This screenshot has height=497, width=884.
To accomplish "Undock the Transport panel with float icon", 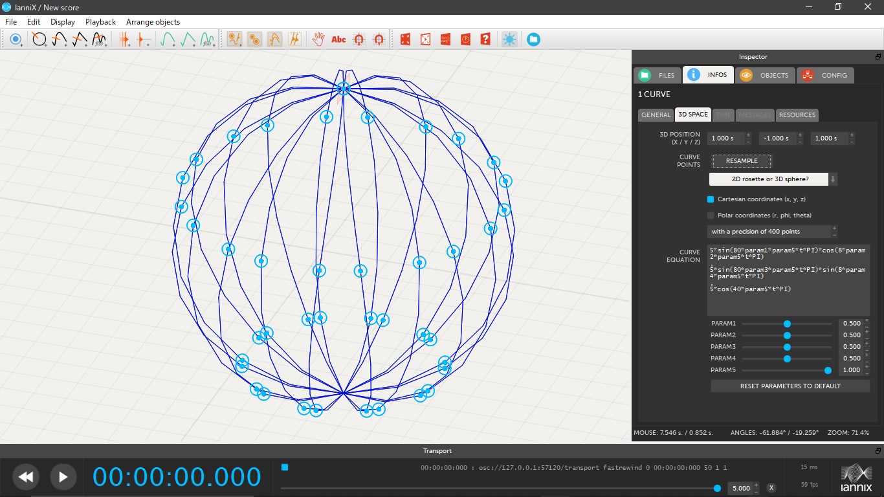I will point(878,451).
